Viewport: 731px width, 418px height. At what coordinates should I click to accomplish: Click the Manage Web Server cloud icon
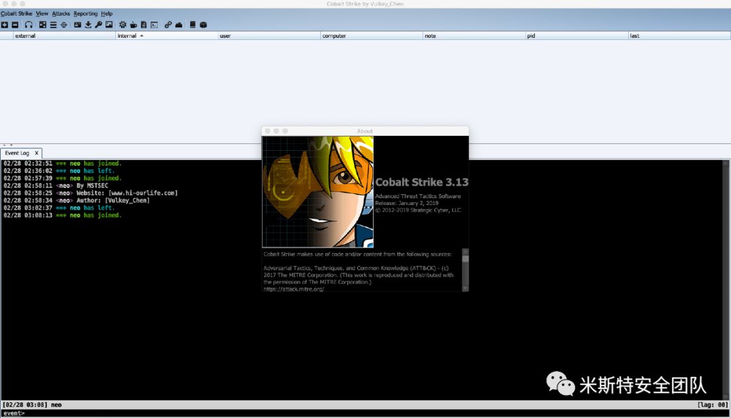[x=179, y=25]
